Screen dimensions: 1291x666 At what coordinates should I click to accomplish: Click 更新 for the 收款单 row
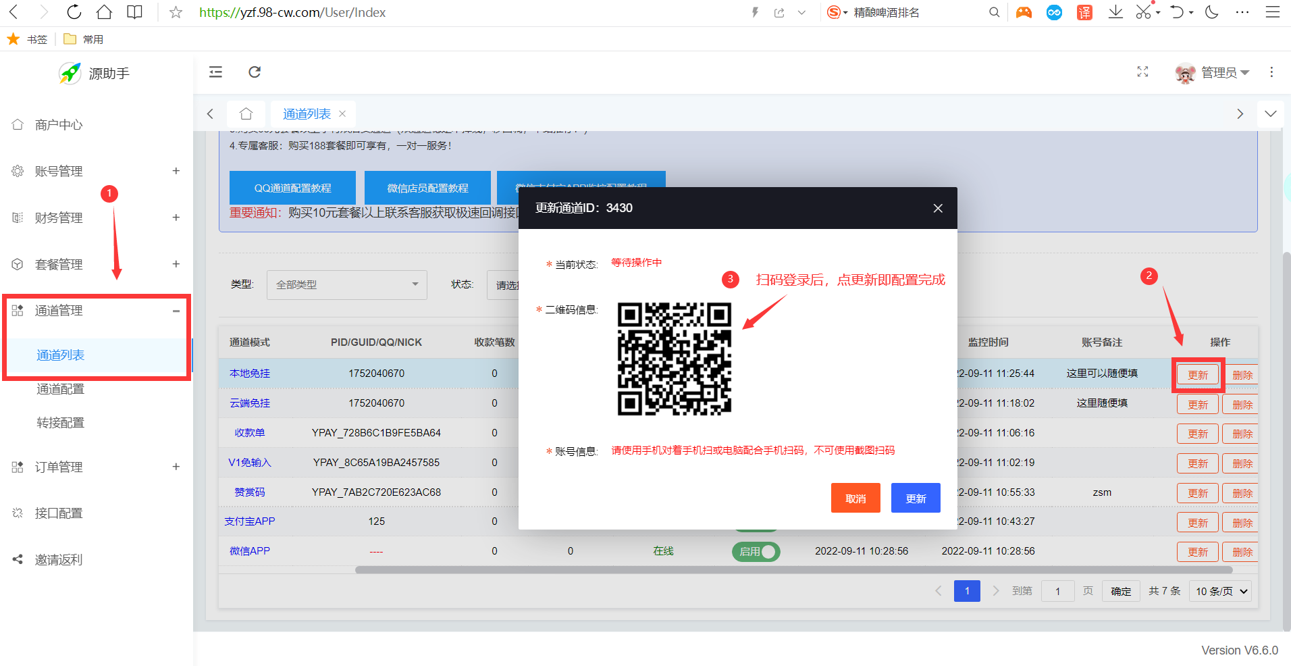pyautogui.click(x=1198, y=434)
